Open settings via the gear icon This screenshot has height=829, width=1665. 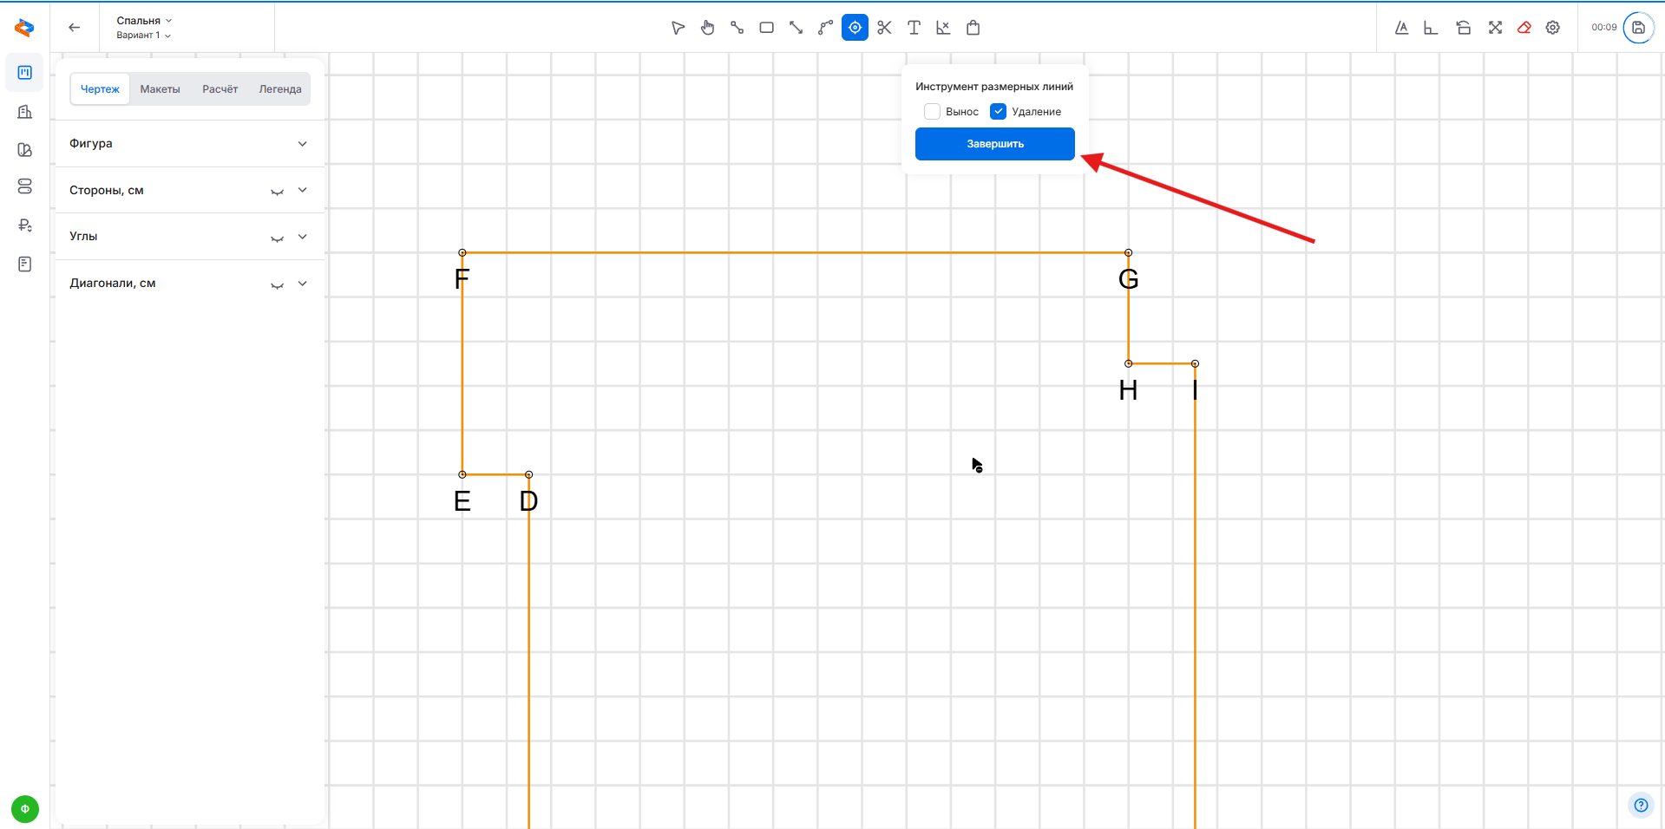click(1553, 28)
